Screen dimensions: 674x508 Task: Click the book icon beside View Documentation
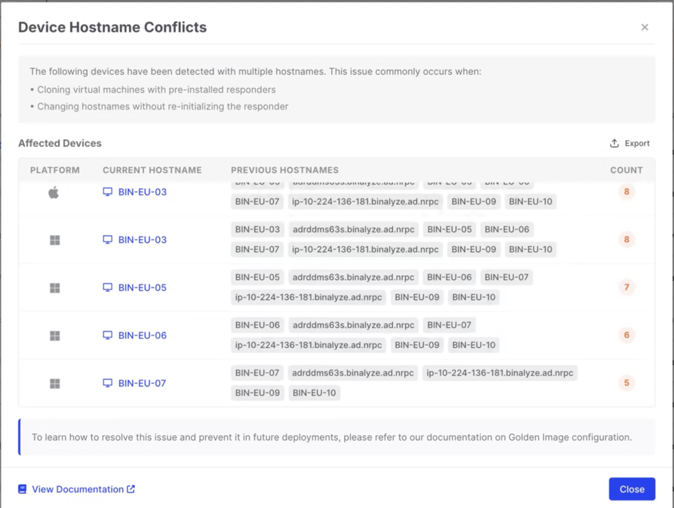23,489
